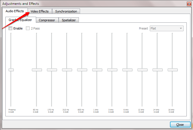This screenshot has width=193, height=130.
Task: Click the 14 kHz band slider handle
Action: 157,70
